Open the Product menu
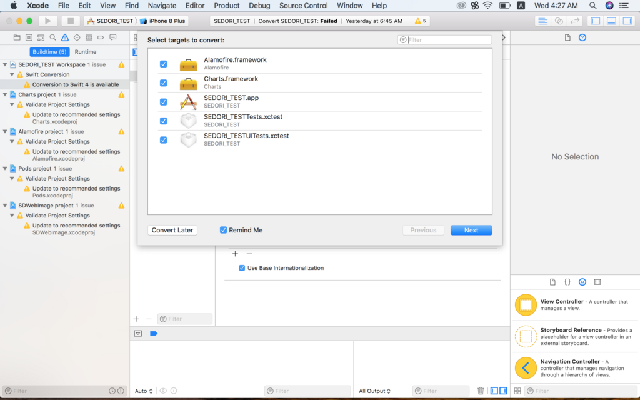The width and height of the screenshot is (640, 400). (226, 5)
